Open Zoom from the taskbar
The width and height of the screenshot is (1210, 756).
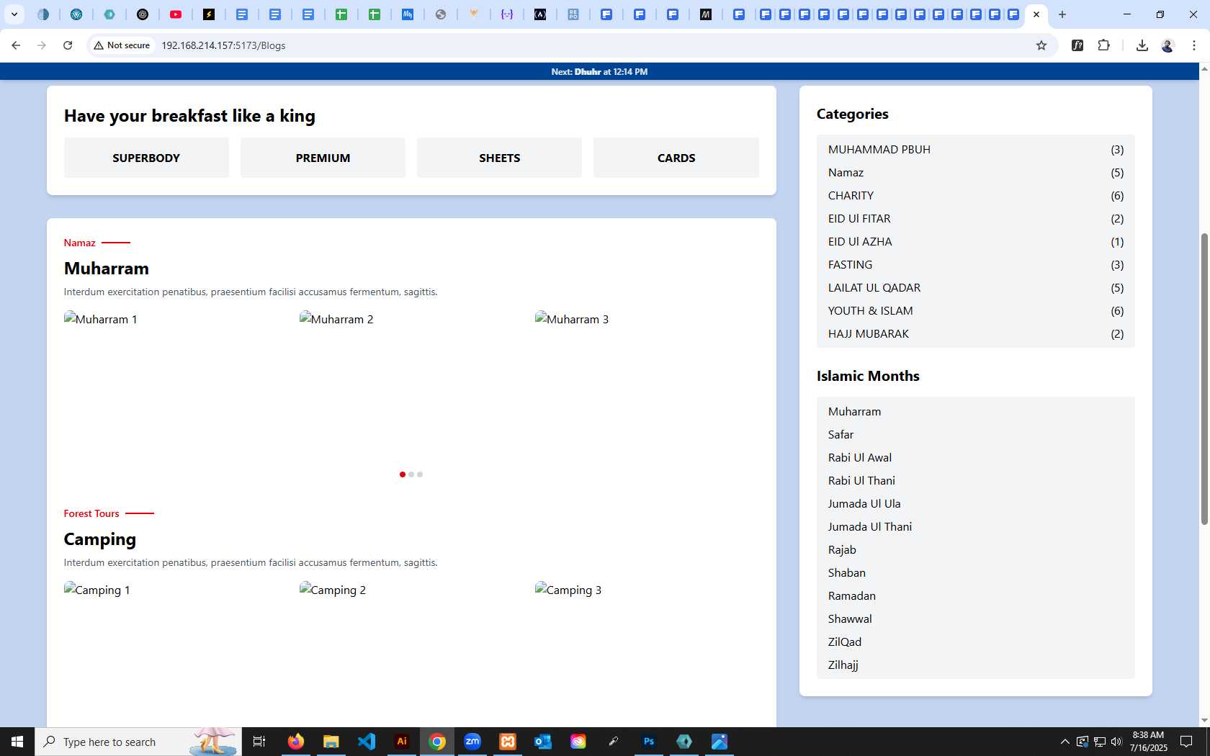472,742
